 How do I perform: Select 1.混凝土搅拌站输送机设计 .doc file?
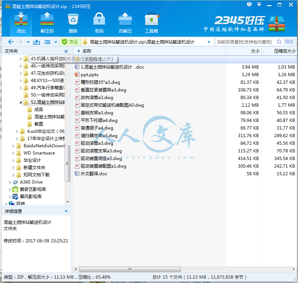coord(112,67)
